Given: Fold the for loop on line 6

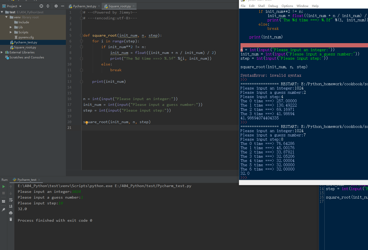Looking at the screenshot, I should coord(81,41).
